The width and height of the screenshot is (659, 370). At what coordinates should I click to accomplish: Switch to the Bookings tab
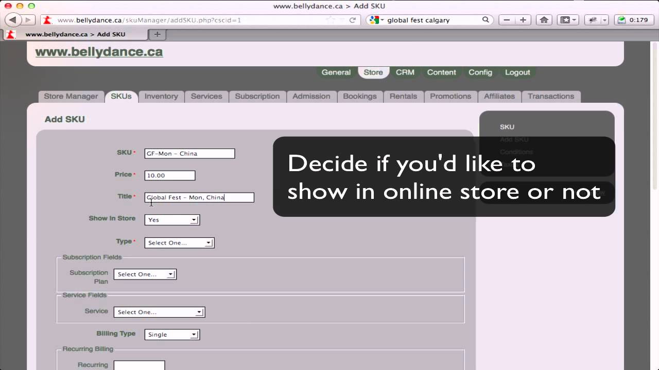point(360,96)
